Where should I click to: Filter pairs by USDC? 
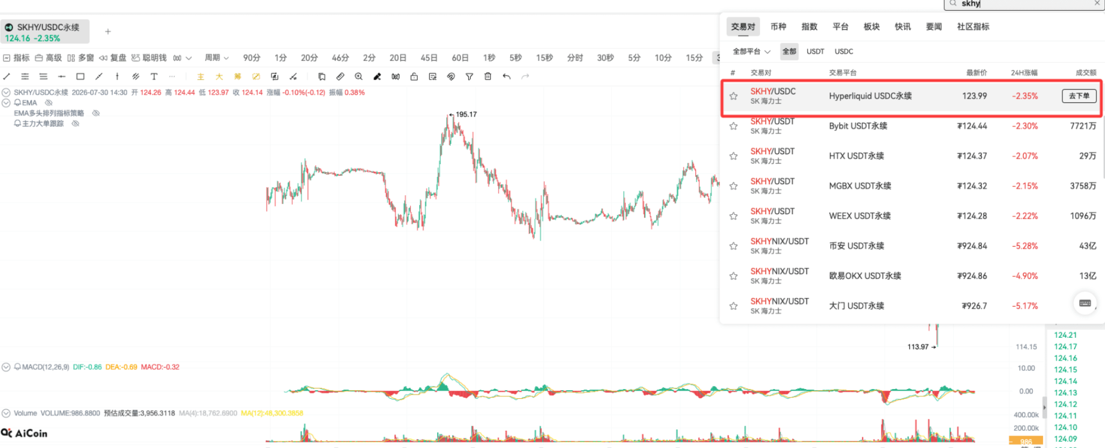[844, 51]
